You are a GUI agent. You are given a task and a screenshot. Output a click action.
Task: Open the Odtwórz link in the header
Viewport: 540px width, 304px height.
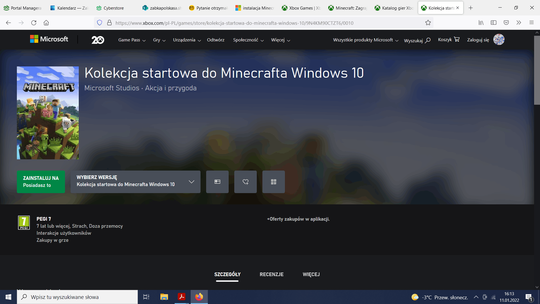point(216,40)
